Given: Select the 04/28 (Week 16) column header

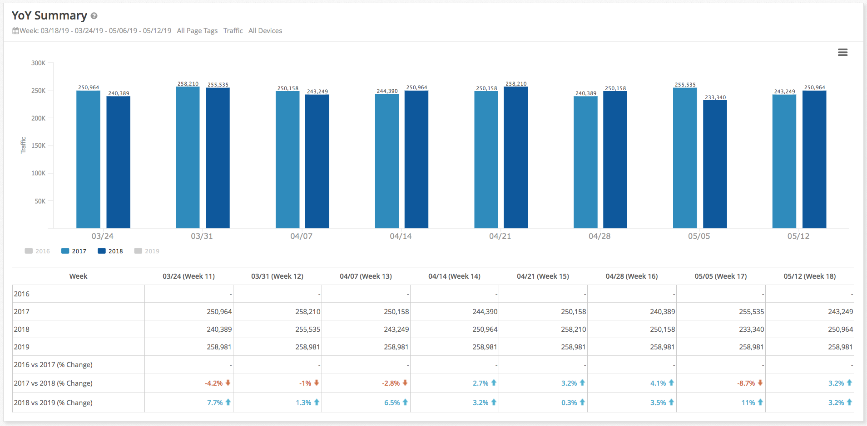Looking at the screenshot, I should pyautogui.click(x=632, y=276).
